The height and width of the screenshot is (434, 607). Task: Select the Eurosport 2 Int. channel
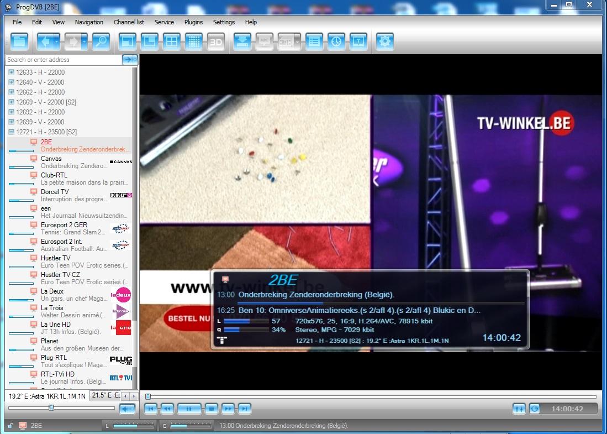(69, 245)
